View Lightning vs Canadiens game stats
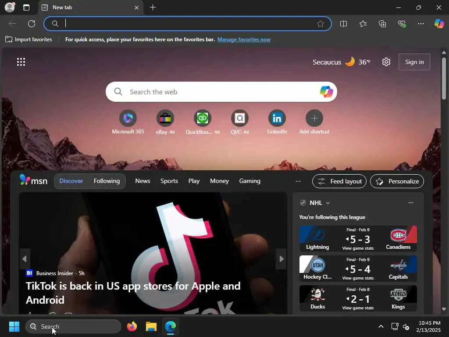This screenshot has width=449, height=337. coord(358,248)
